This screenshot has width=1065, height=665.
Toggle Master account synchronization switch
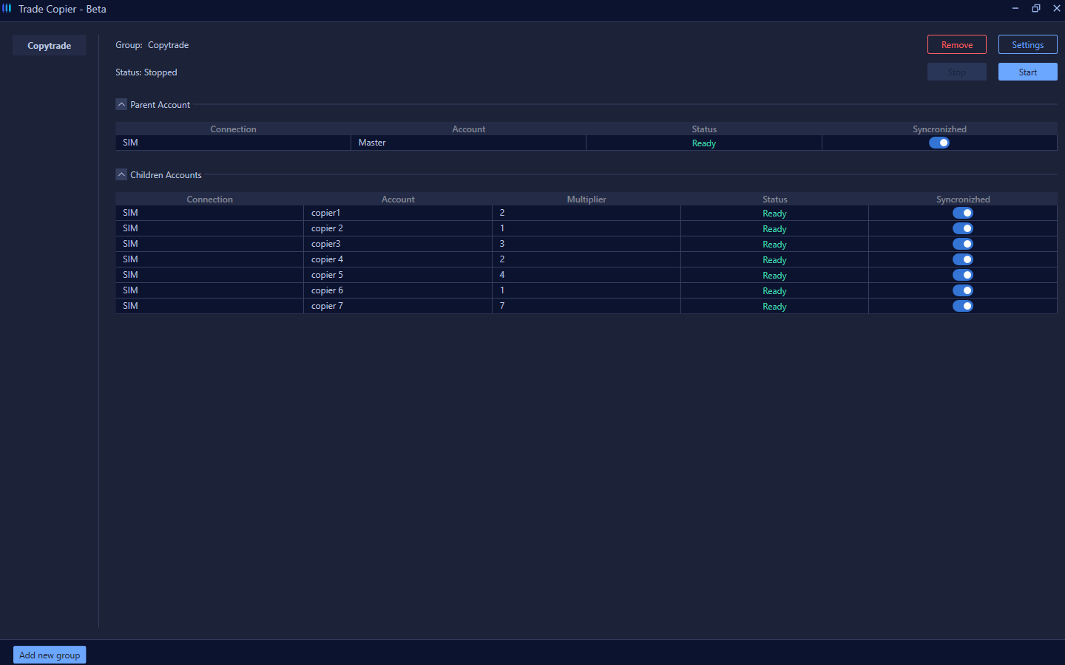(939, 143)
